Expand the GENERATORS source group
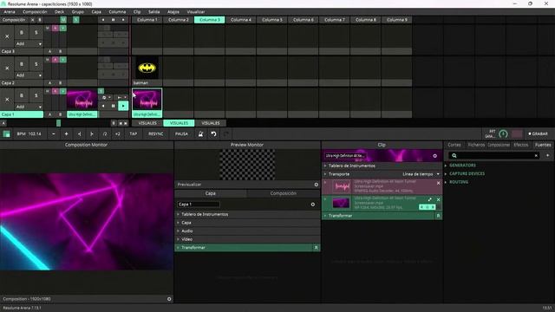The height and width of the screenshot is (312, 555). tap(462, 166)
